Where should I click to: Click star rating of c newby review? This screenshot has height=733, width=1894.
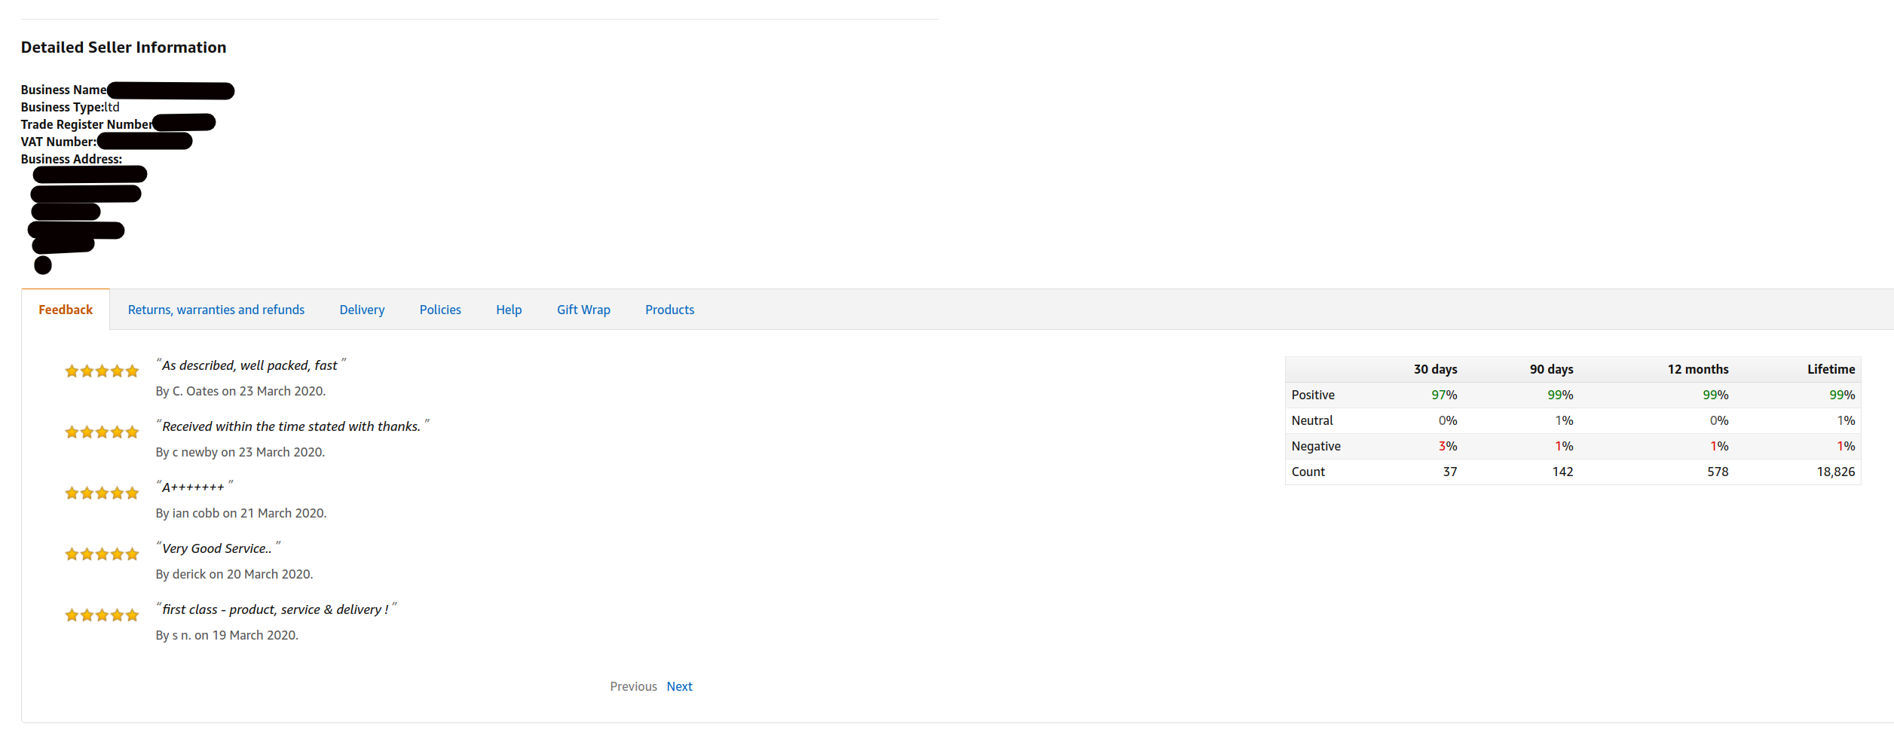click(102, 432)
